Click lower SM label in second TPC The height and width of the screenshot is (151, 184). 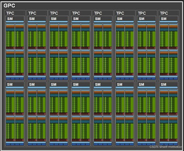(x=32, y=84)
